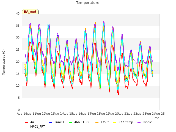Click the Temperature chart title
The image size is (176, 132).
click(x=88, y=3)
